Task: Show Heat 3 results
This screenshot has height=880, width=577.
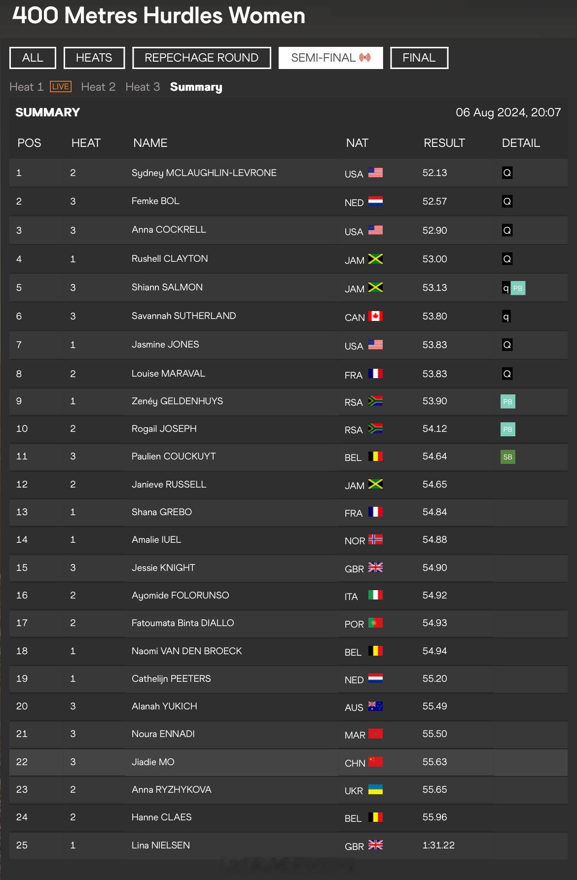Action: tap(143, 87)
